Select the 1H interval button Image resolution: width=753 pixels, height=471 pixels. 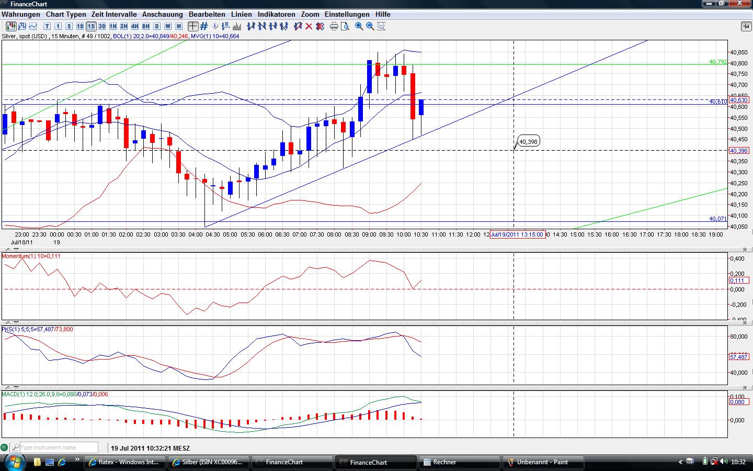(x=113, y=26)
